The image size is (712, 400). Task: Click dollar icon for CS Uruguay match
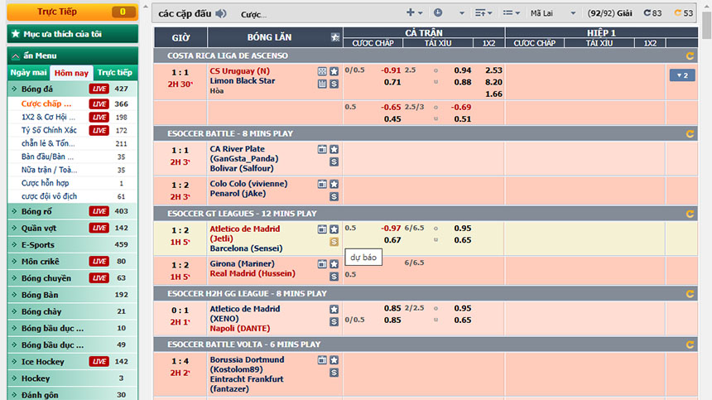coord(334,84)
